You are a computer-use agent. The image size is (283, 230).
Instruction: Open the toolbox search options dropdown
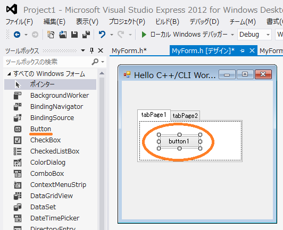click(x=103, y=62)
